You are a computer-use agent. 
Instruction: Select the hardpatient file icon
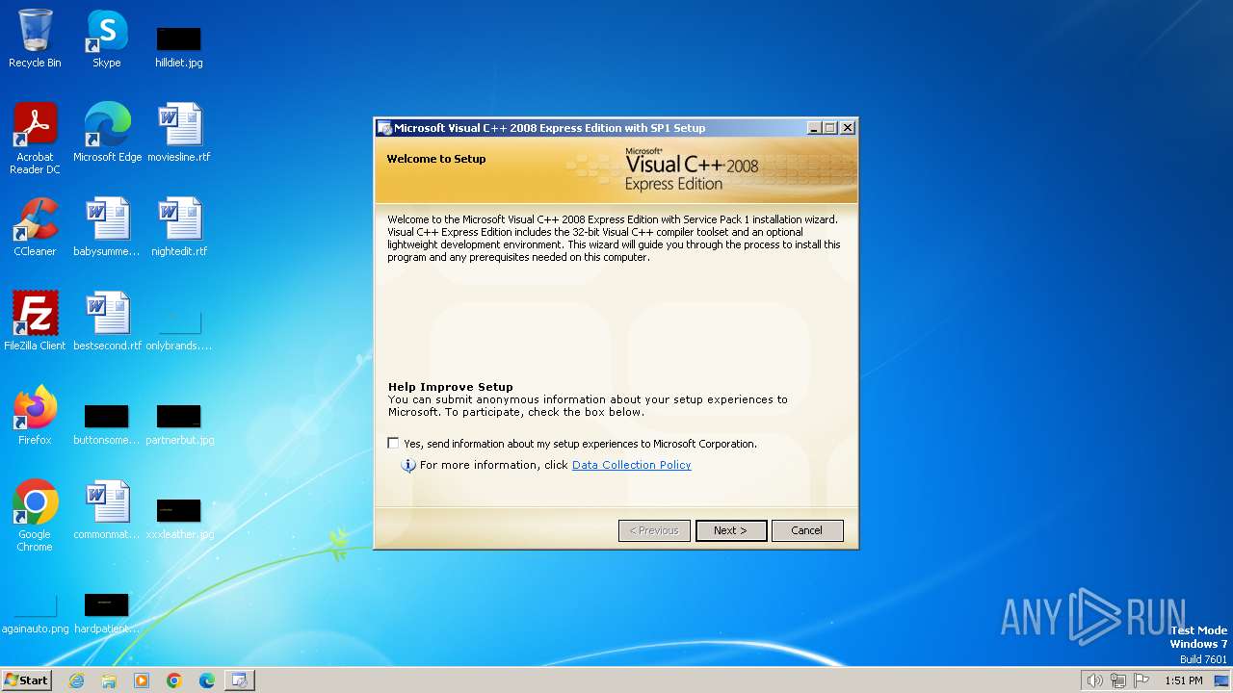coord(107,613)
